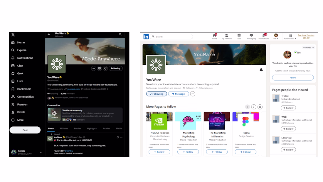Click the Post button on X
The width and height of the screenshot is (323, 182).
point(25,130)
